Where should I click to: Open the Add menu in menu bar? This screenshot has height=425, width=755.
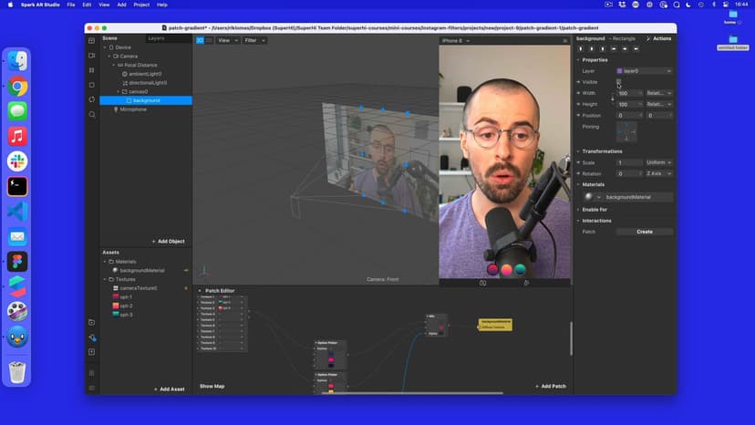pos(121,5)
